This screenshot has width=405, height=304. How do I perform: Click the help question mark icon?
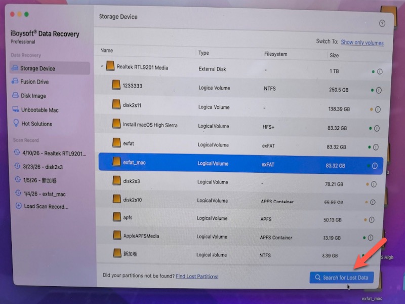point(382,23)
